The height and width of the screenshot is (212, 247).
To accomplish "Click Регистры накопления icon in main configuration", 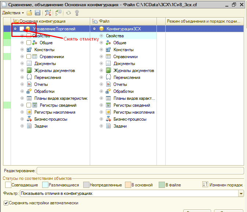I will click(x=29, y=112).
